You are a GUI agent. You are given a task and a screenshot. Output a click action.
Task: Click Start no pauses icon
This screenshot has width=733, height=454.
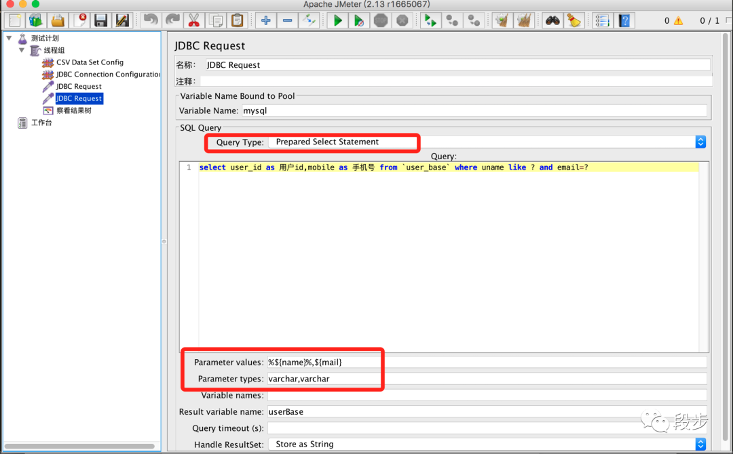(x=359, y=20)
